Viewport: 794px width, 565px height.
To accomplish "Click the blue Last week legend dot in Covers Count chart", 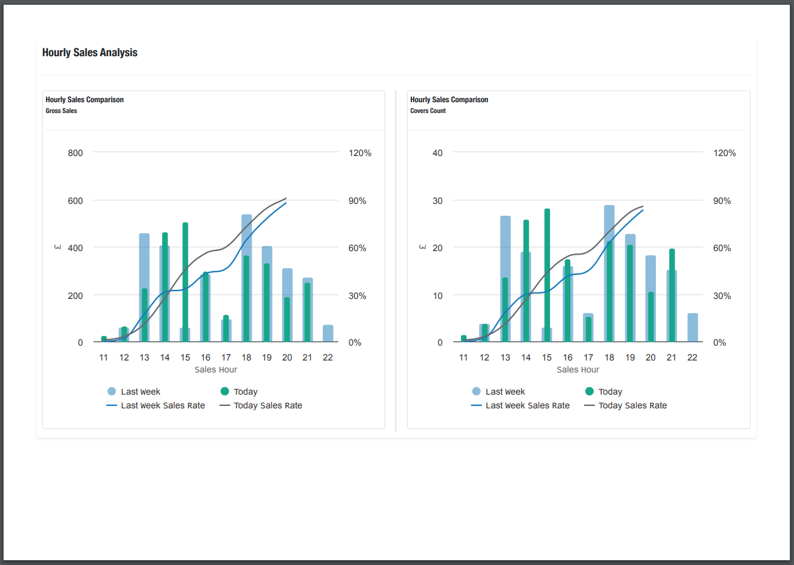I will 477,392.
